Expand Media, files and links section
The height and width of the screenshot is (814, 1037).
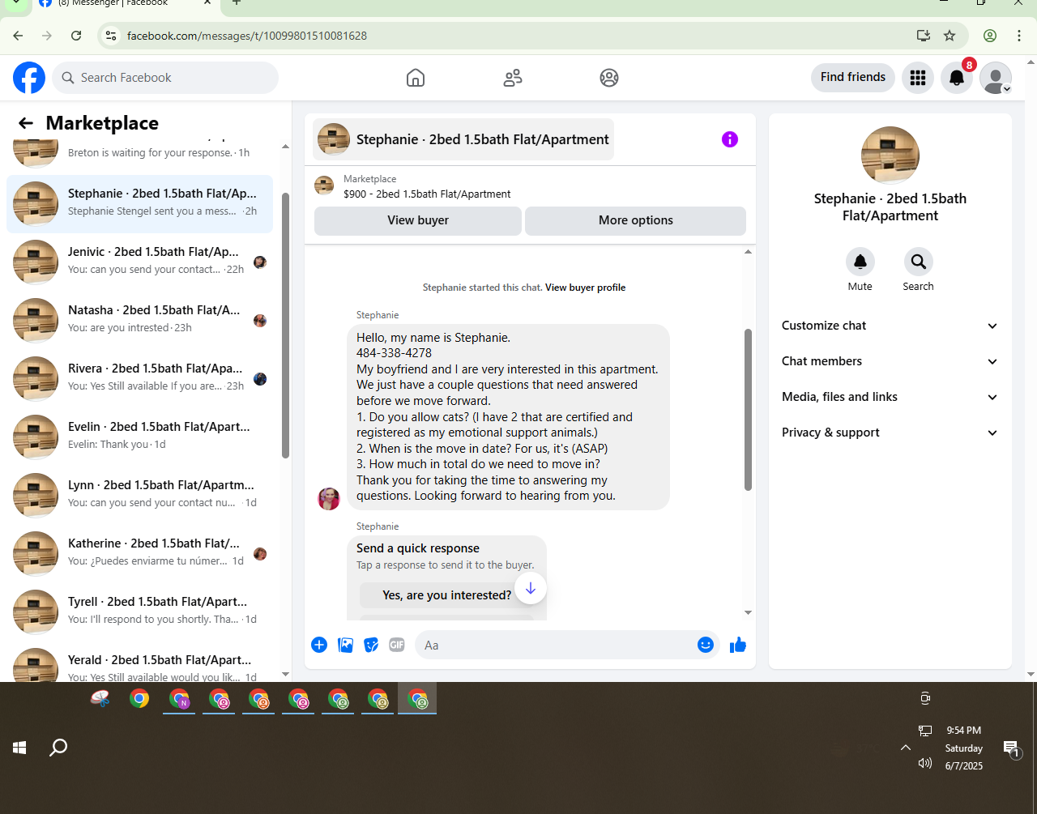(890, 397)
